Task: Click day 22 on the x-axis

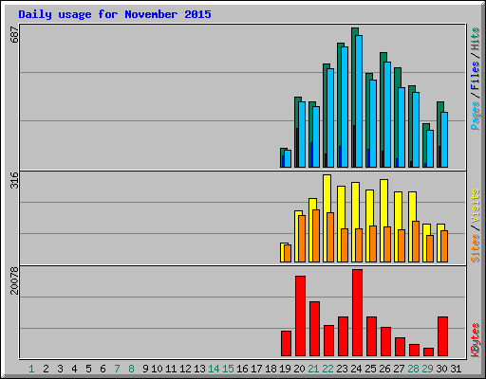Action: coord(327,369)
